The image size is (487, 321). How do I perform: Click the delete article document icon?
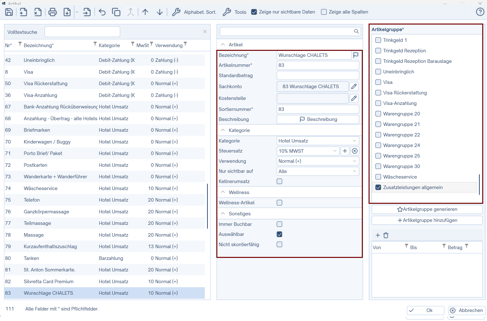(x=38, y=12)
